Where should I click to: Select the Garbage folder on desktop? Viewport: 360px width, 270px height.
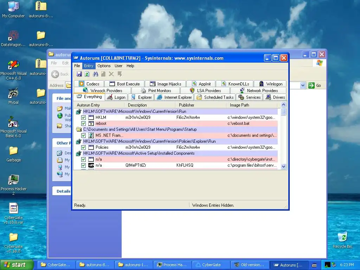(x=13, y=154)
